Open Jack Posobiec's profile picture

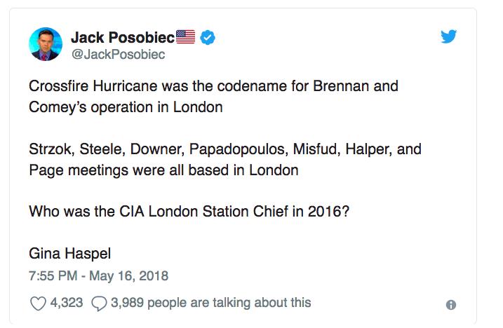pyautogui.click(x=46, y=44)
